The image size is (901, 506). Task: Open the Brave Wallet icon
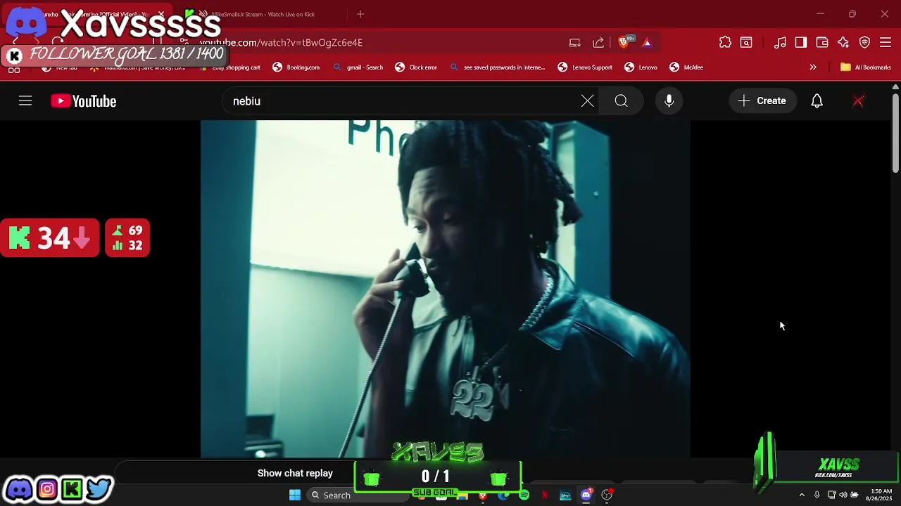pyautogui.click(x=822, y=43)
